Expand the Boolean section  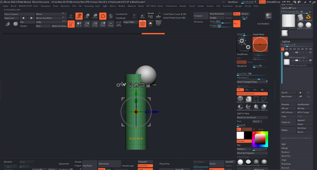click(x=285, y=152)
